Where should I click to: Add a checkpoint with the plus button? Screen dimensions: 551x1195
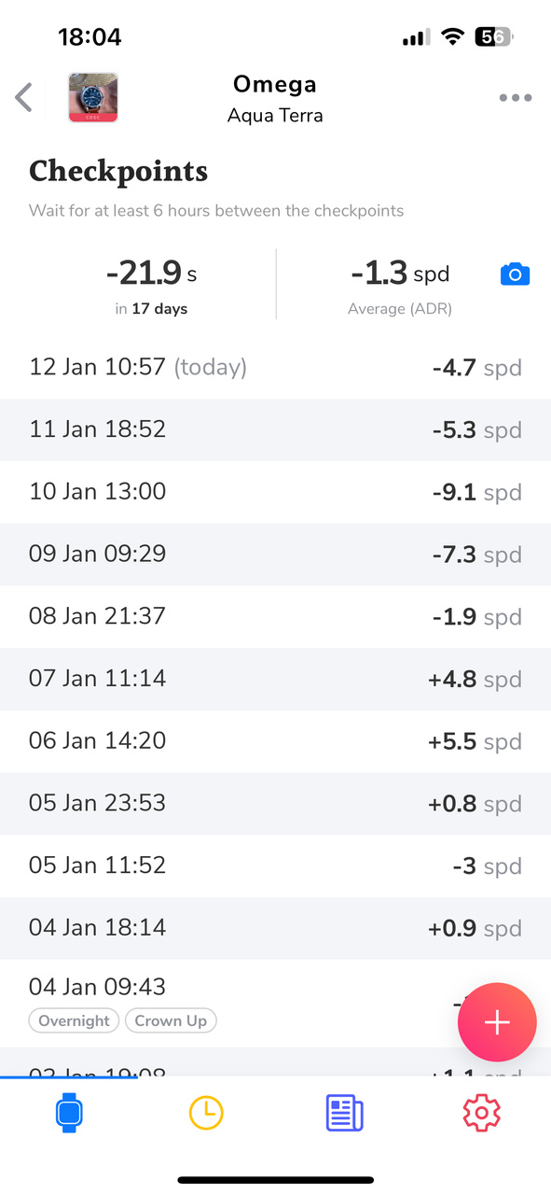click(497, 1022)
